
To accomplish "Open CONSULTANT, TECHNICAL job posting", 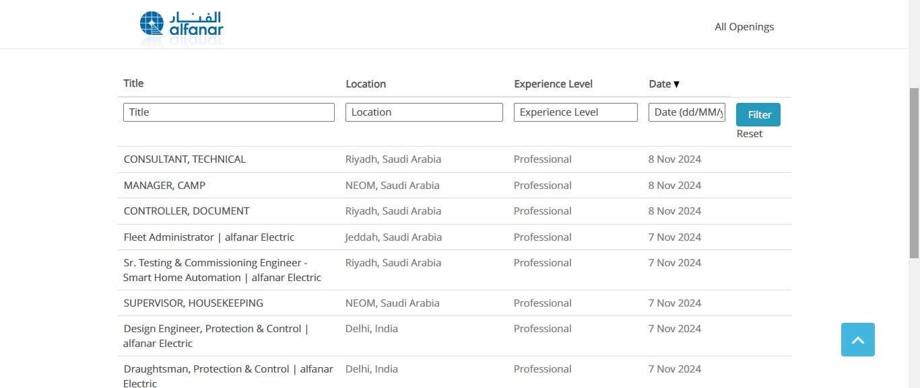I will 185,159.
